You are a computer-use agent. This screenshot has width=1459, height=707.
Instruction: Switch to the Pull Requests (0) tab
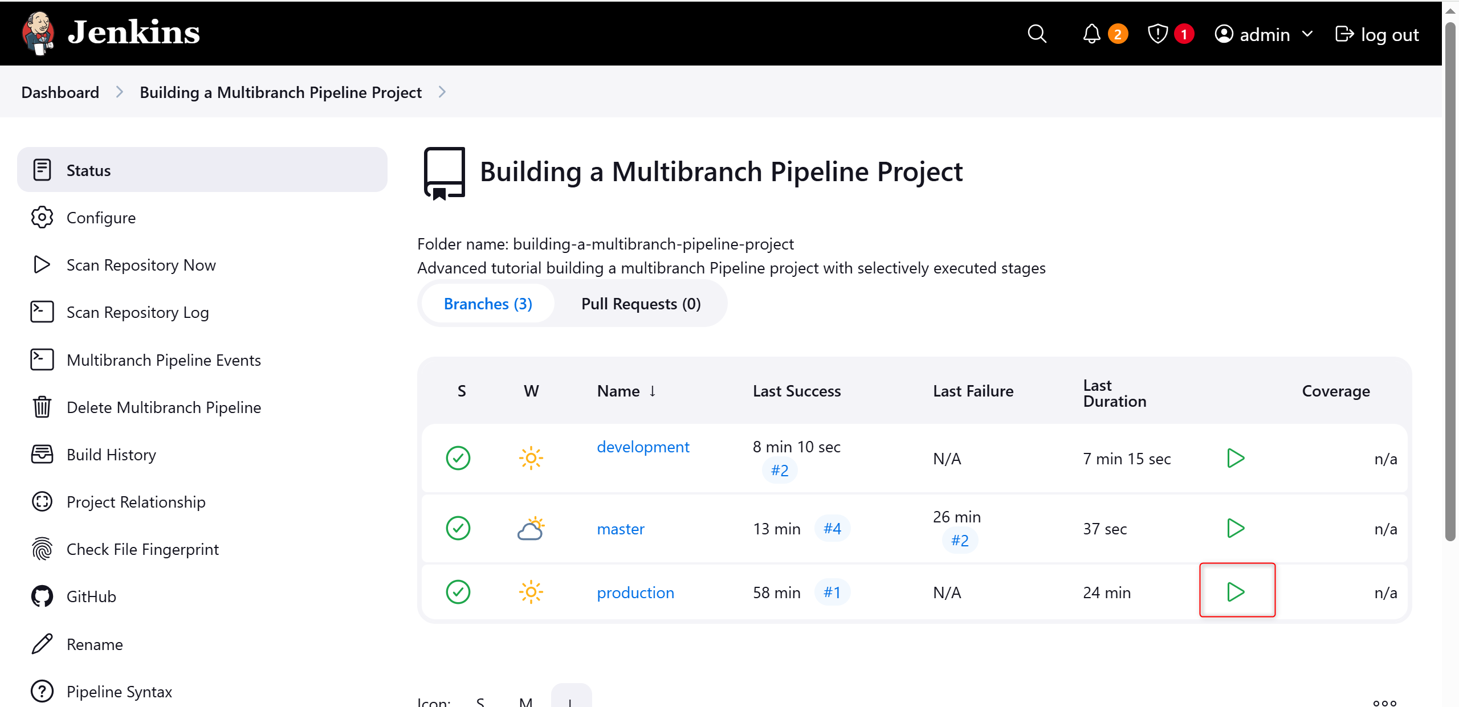pyautogui.click(x=641, y=304)
